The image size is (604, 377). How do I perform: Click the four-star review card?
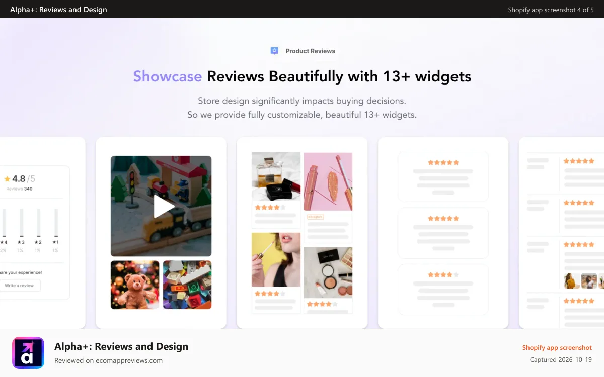pyautogui.click(x=443, y=290)
